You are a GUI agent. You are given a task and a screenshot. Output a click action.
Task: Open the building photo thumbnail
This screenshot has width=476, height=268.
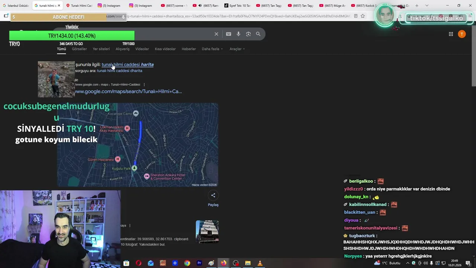[207, 232]
